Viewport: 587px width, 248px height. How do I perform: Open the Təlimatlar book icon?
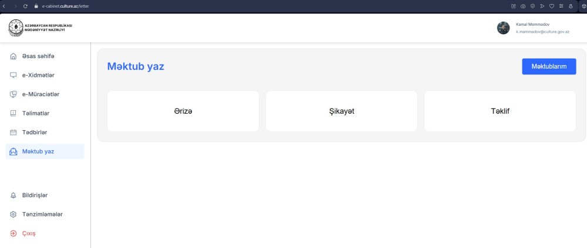[x=13, y=113]
